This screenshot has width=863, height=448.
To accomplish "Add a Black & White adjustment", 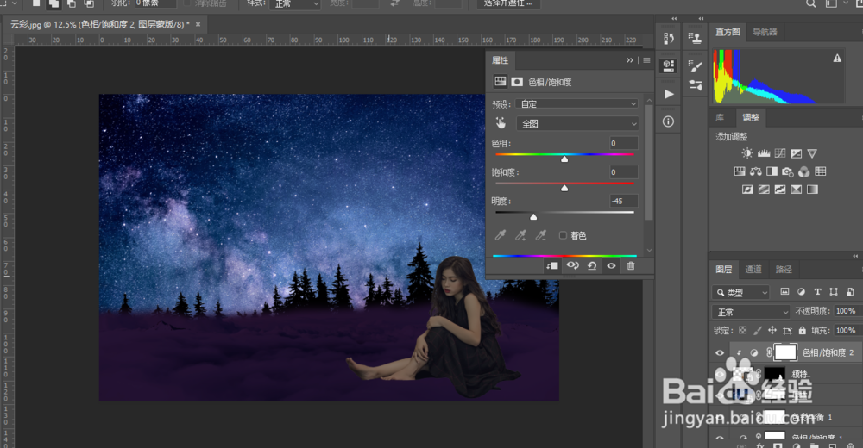I will (x=772, y=171).
